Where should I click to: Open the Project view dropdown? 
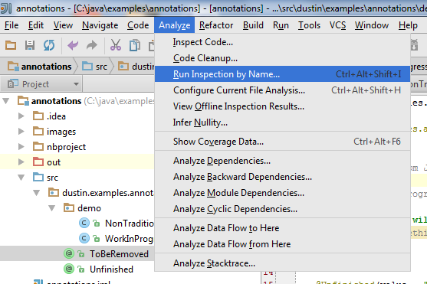pos(76,84)
